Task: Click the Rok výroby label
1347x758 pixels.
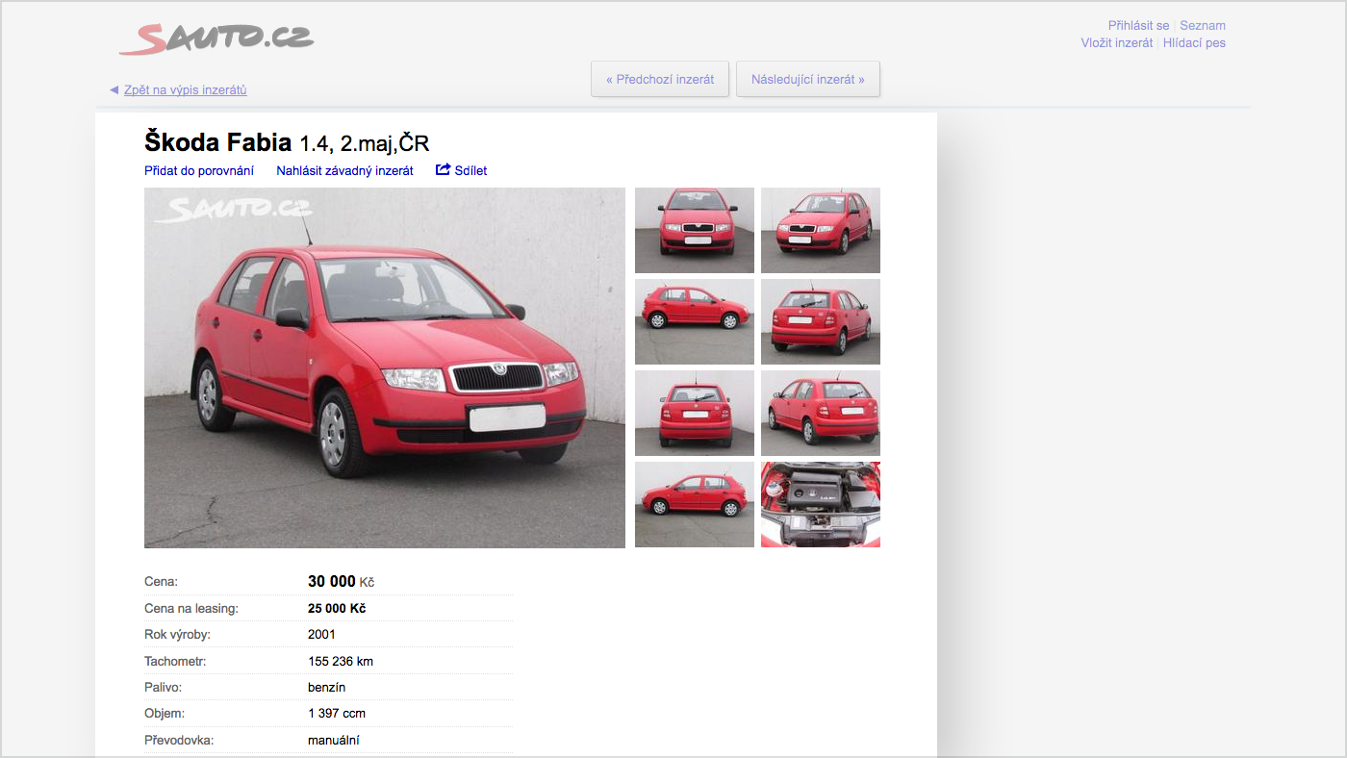Action: point(177,635)
